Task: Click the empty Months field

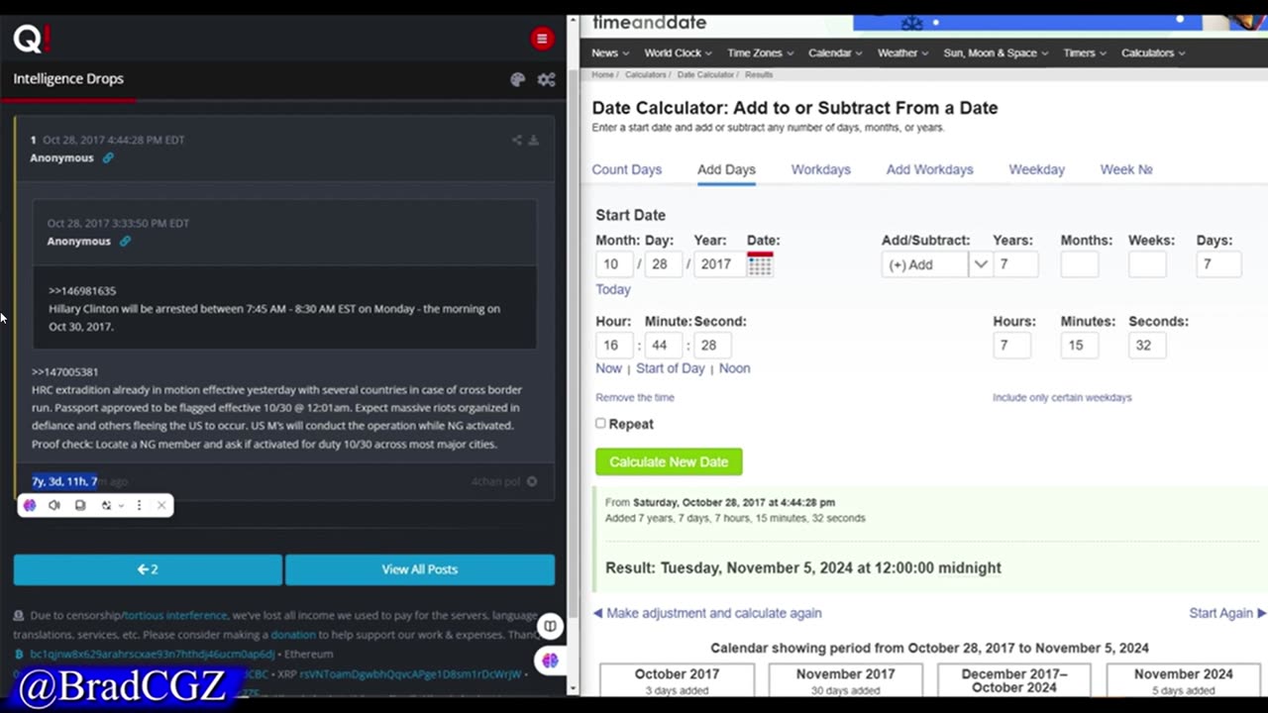Action: point(1080,264)
